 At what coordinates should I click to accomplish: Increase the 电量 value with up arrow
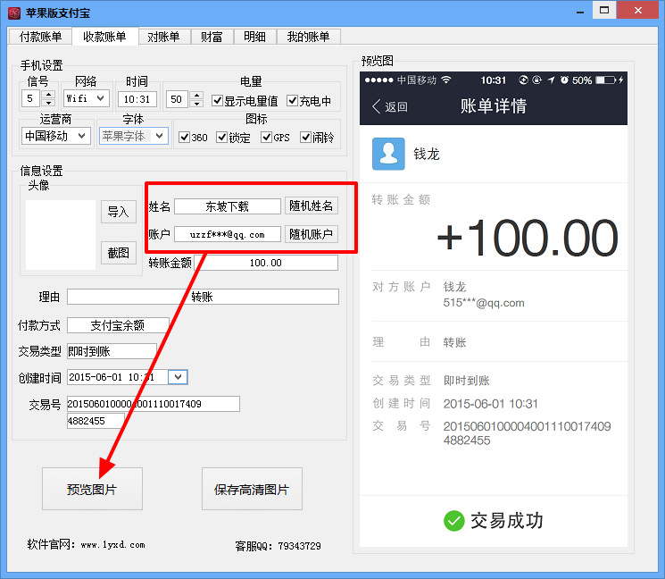[x=196, y=94]
